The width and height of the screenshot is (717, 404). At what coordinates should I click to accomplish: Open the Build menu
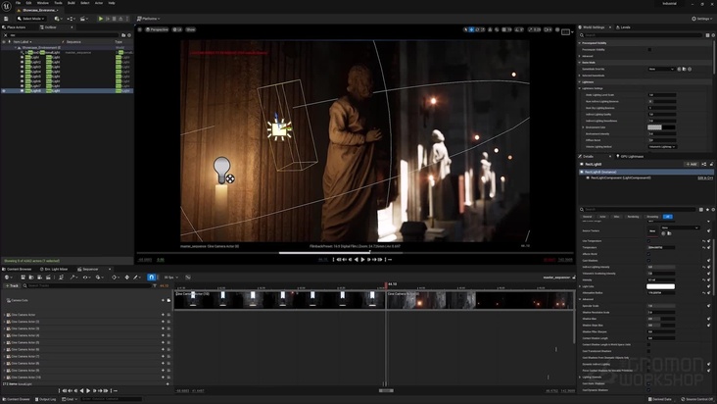click(x=72, y=3)
